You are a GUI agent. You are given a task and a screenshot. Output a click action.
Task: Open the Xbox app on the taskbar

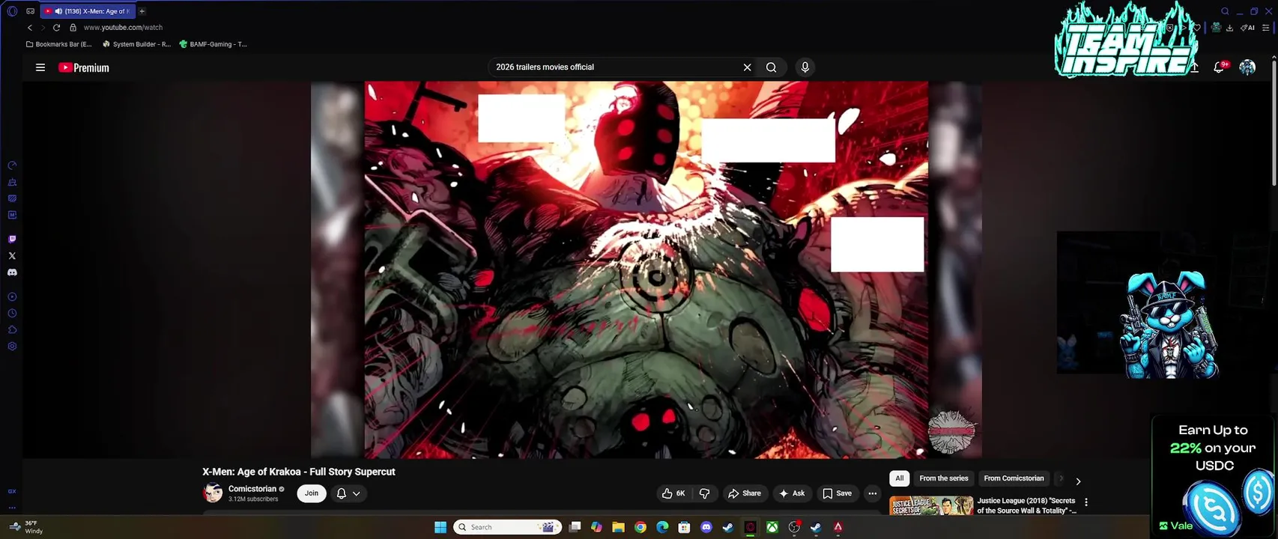(772, 527)
